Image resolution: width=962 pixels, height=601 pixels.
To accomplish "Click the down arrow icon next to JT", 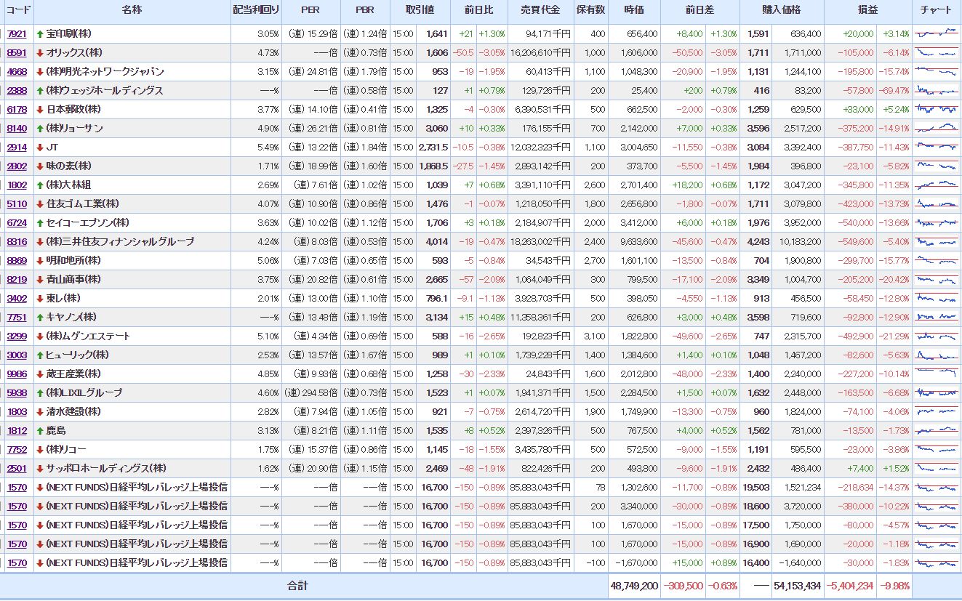I will [x=40, y=148].
